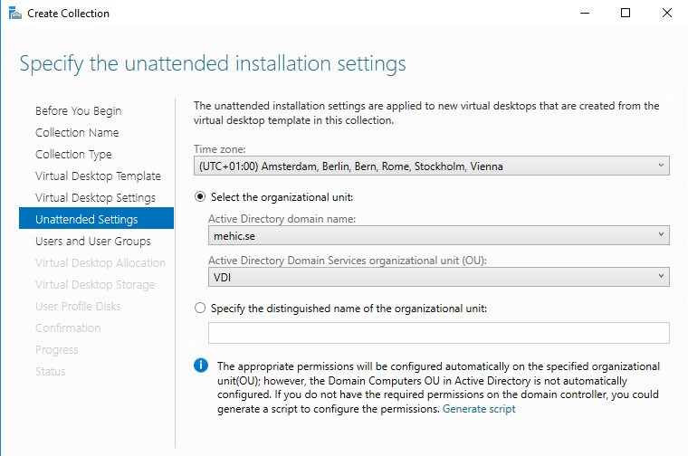Maximize the Create Collection window
688x456 pixels.
coord(625,14)
